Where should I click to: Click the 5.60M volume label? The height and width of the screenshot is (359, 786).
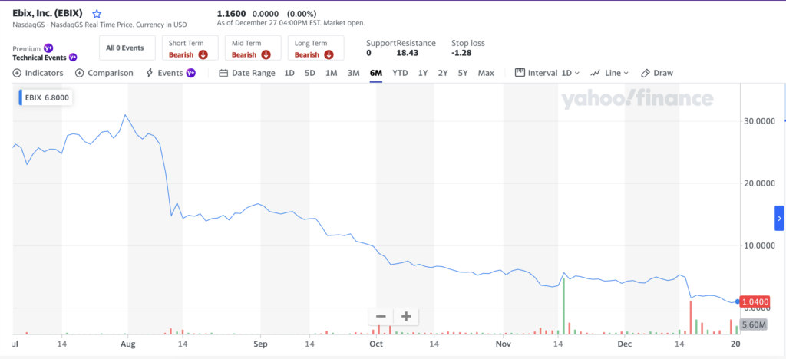[x=754, y=324]
